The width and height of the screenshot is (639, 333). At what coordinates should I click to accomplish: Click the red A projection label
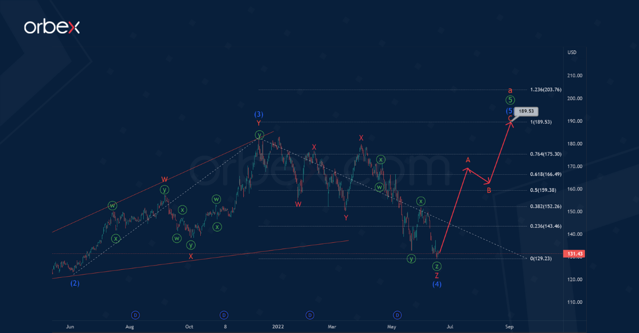click(468, 160)
